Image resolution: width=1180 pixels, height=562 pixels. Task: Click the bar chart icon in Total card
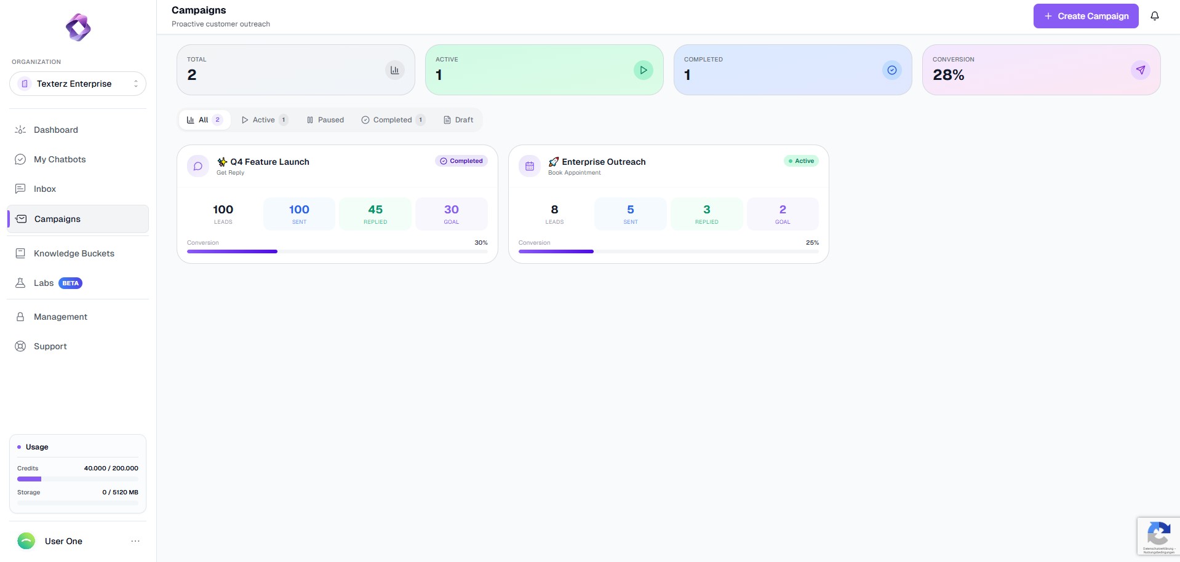pyautogui.click(x=394, y=70)
